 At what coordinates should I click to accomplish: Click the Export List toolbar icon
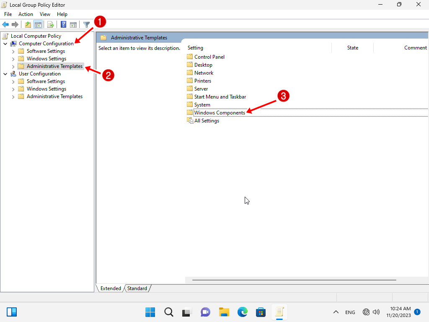50,25
